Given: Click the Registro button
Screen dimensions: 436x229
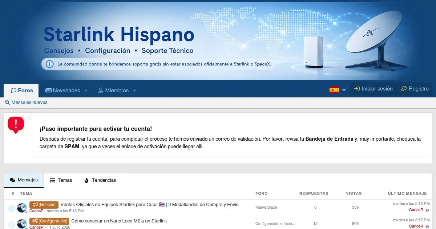Looking at the screenshot, I should point(415,89).
